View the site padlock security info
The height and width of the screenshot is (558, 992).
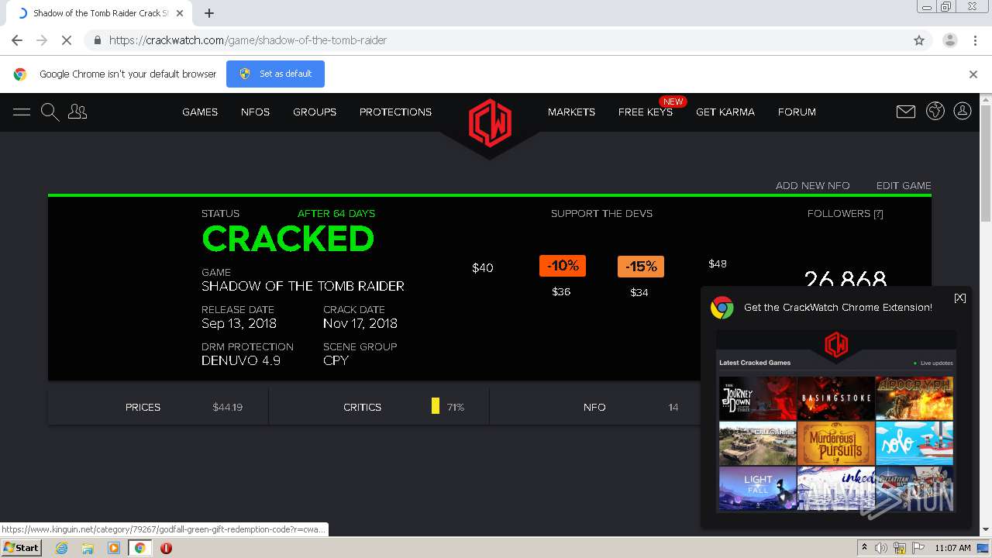[x=97, y=40]
